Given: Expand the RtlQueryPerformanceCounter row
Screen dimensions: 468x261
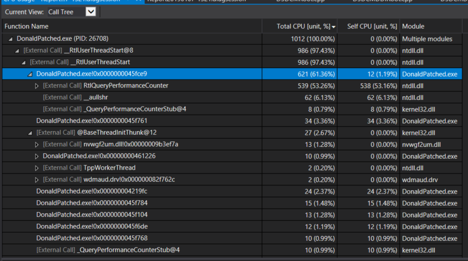Looking at the screenshot, I should pos(37,86).
